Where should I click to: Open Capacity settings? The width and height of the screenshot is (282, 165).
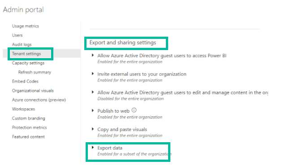click(x=28, y=63)
